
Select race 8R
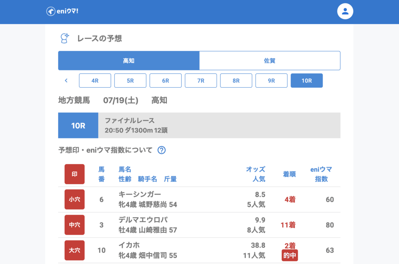click(x=236, y=81)
